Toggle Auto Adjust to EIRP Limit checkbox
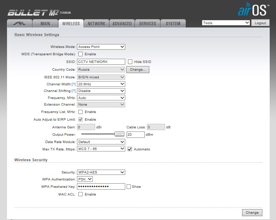 click(x=80, y=120)
